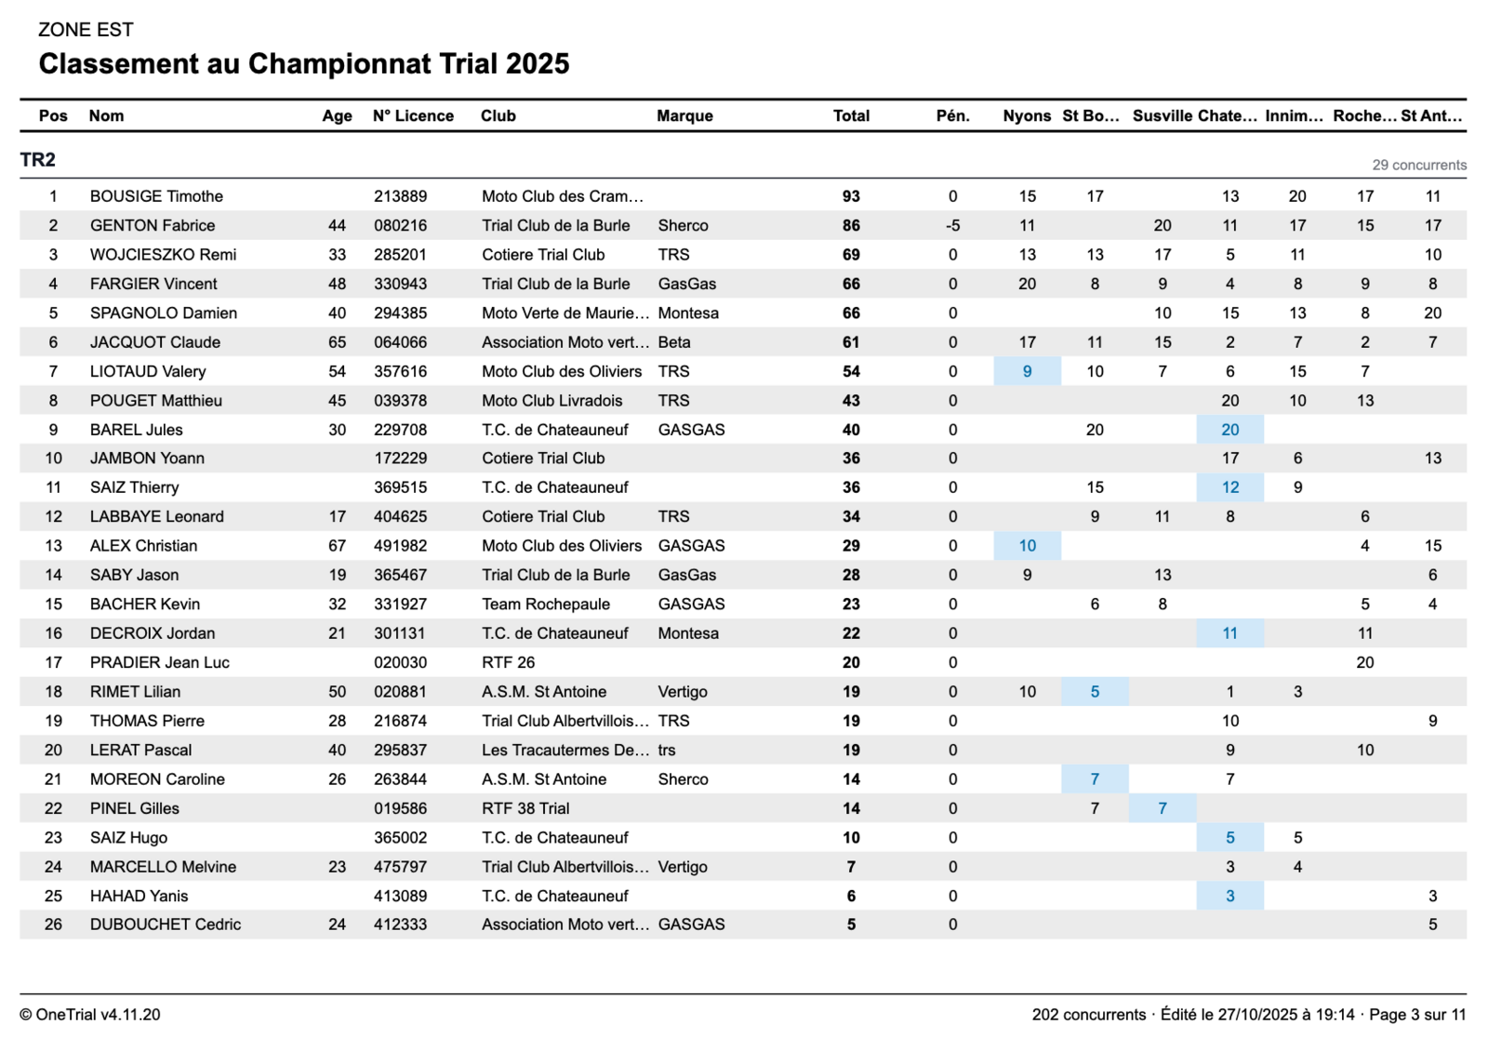Image resolution: width=1488 pixels, height=1051 pixels.
Task: Click the Pén. column header
Action: (952, 115)
